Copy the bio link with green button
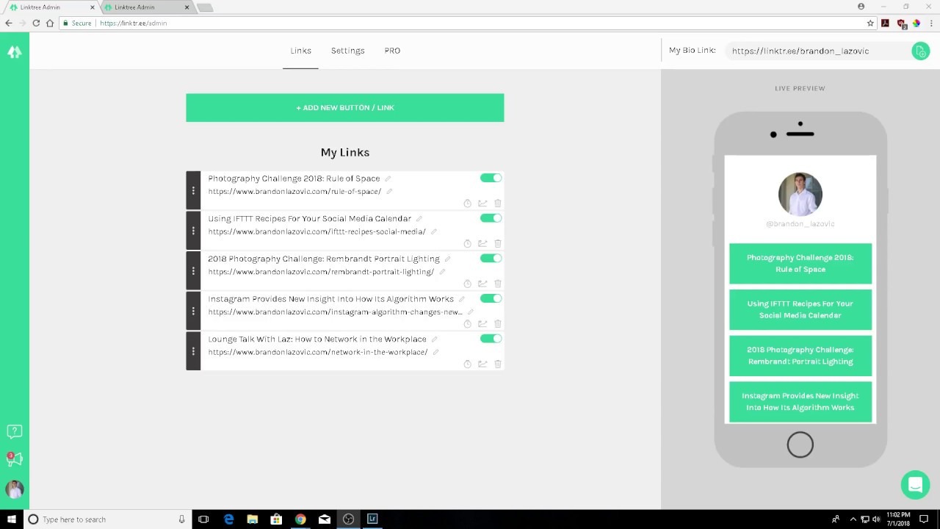 [x=920, y=51]
